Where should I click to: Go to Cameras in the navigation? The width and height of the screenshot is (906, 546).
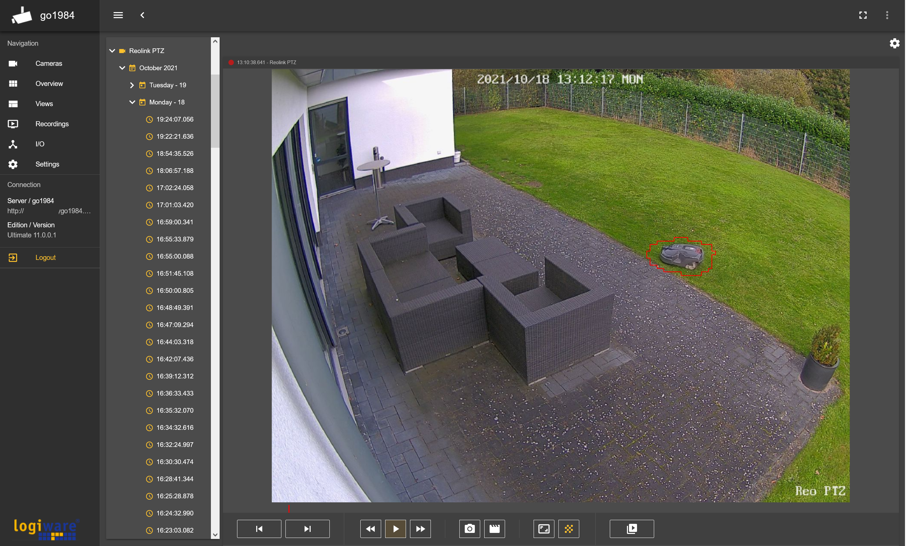[x=49, y=63]
